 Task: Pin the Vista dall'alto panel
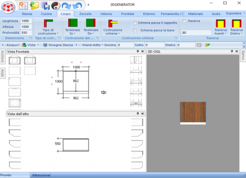click(138, 114)
